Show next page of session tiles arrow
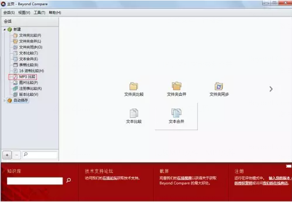 coord(271,89)
